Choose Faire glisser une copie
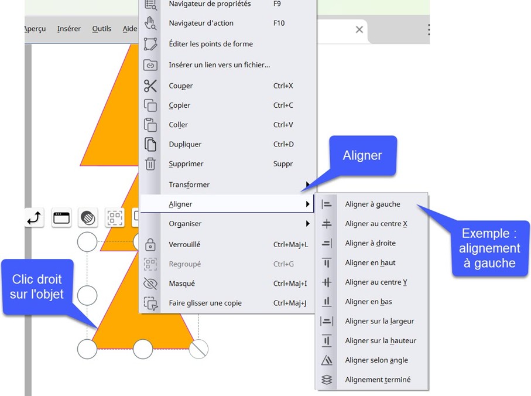Image resolution: width=531 pixels, height=396 pixels. tap(228, 303)
